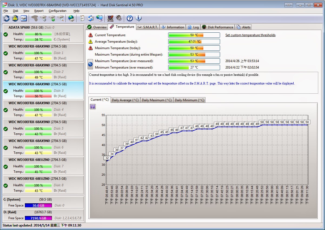Click Set custom temperature thresholds link

click(250, 35)
